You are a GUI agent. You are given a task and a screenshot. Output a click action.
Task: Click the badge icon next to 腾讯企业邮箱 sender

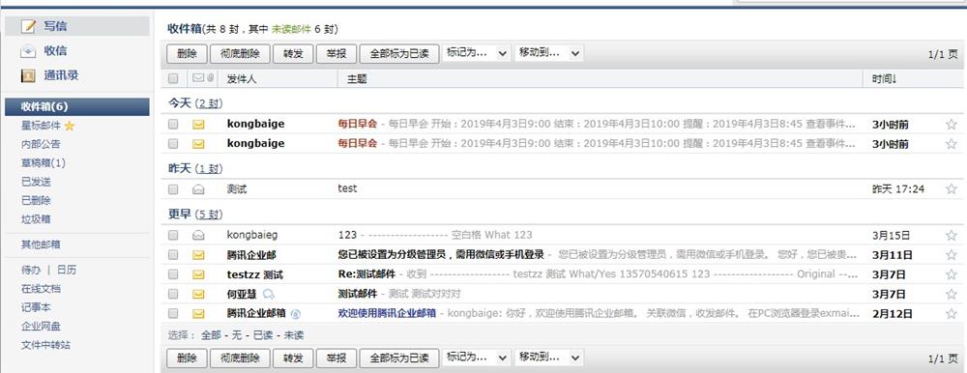295,314
